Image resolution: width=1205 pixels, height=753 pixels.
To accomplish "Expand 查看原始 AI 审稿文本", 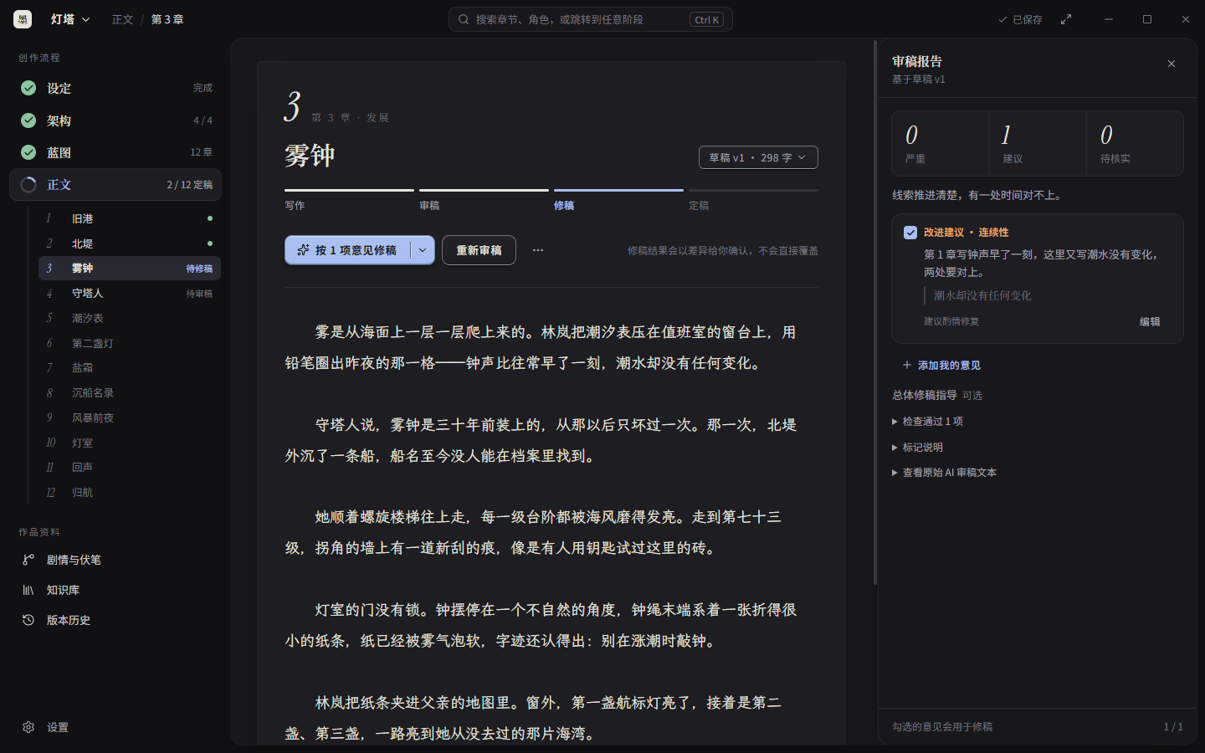I will (945, 473).
